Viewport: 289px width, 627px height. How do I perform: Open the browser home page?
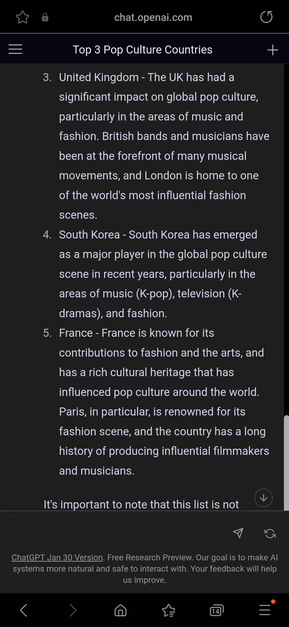pyautogui.click(x=120, y=611)
